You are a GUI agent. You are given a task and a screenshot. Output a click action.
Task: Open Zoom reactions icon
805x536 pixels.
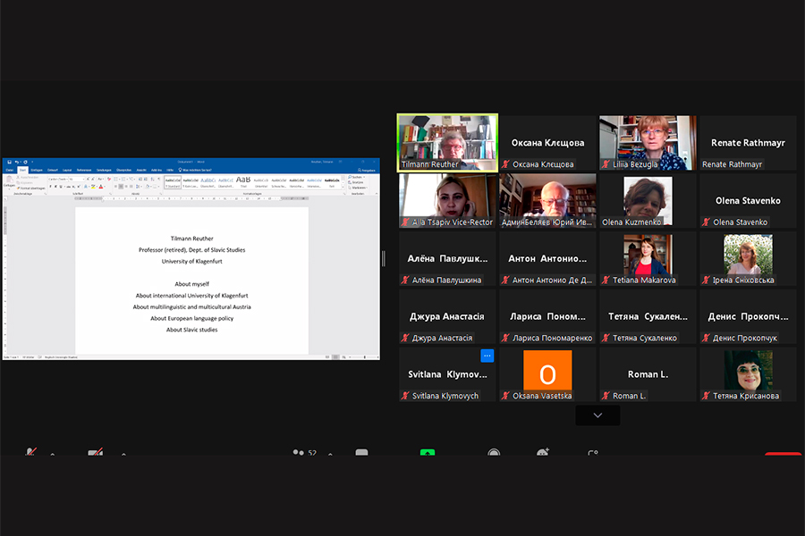pos(543,452)
